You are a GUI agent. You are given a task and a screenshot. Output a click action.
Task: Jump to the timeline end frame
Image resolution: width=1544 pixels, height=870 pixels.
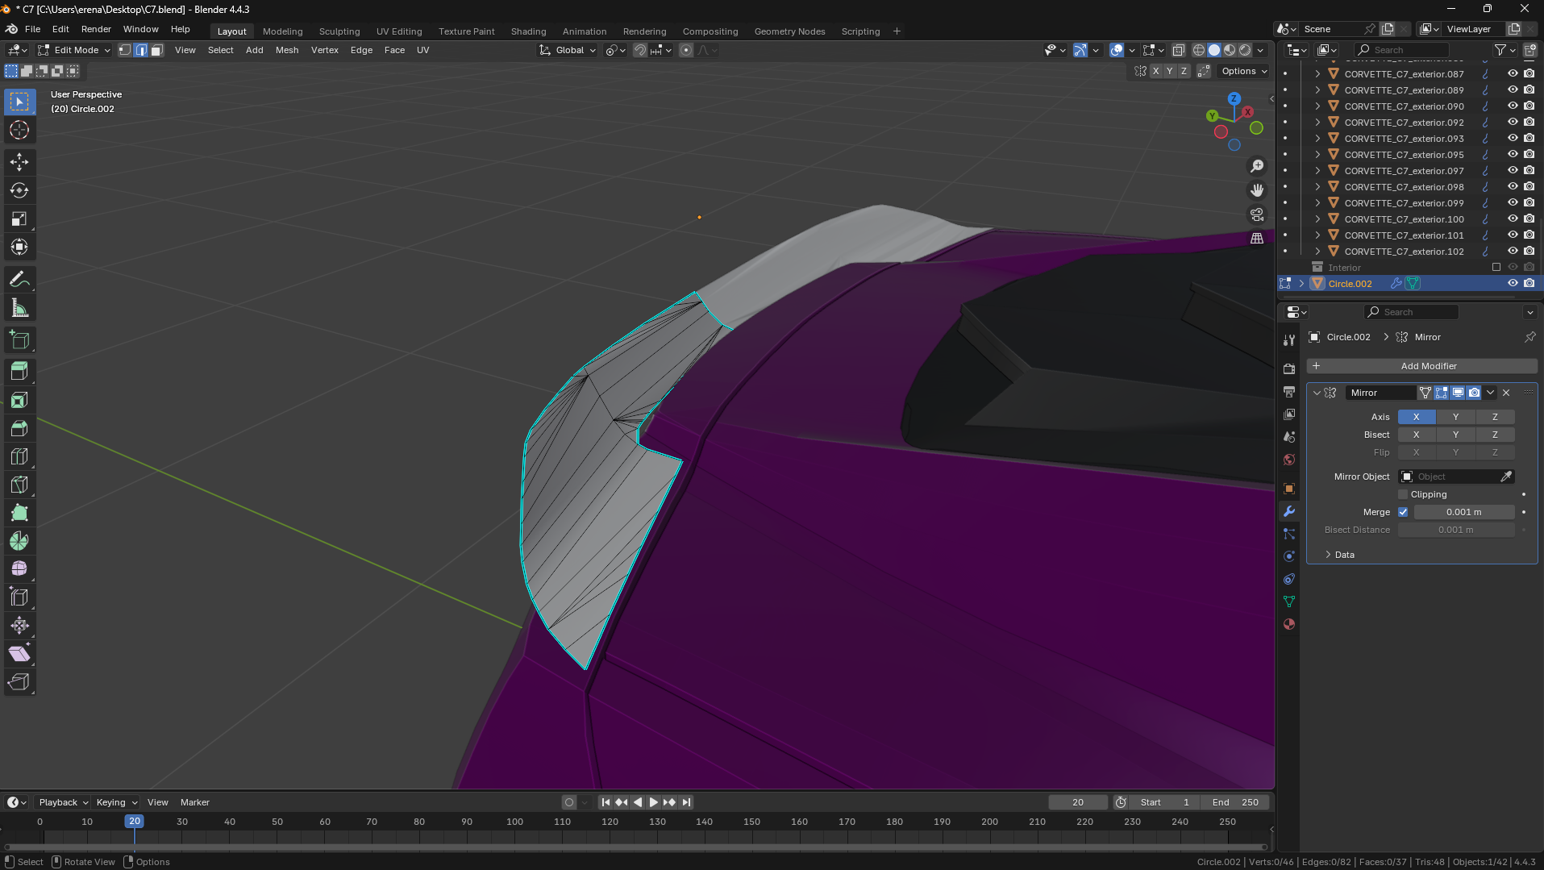point(685,802)
